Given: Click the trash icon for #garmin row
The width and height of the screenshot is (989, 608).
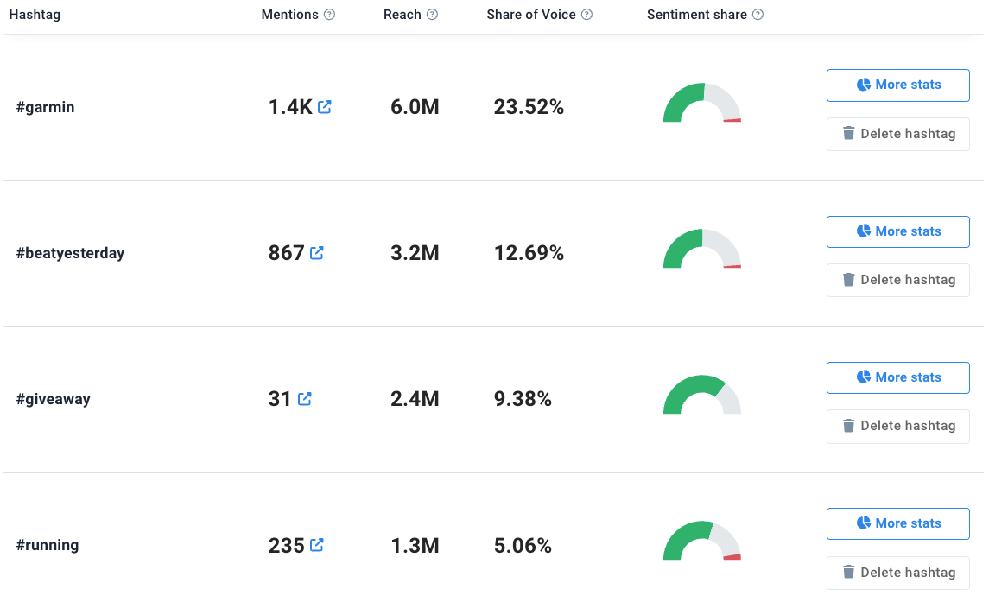Looking at the screenshot, I should (848, 134).
